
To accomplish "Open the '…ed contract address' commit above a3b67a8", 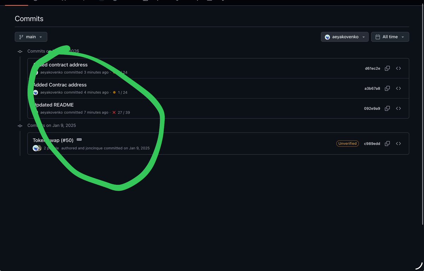I will (60, 65).
